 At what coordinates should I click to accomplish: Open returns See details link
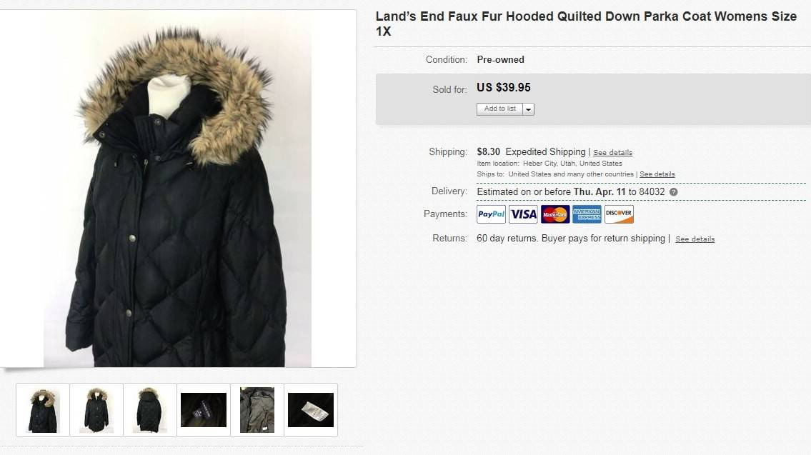coord(695,239)
